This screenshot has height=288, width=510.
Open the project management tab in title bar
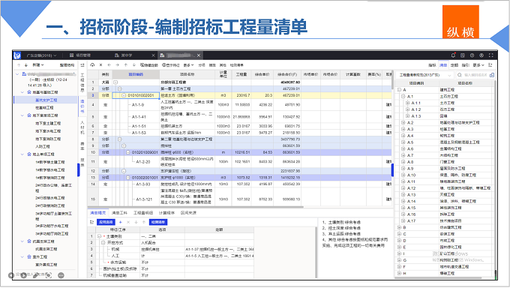80,55
